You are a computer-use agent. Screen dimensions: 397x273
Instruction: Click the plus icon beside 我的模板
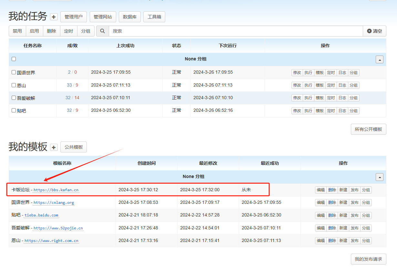coord(54,147)
